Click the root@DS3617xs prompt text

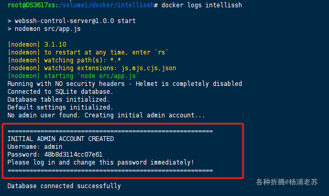pos(31,5)
